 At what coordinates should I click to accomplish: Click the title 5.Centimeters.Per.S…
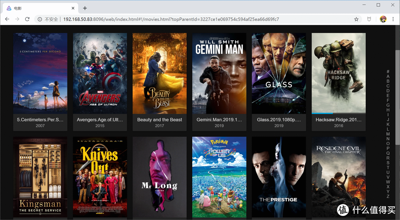40,120
